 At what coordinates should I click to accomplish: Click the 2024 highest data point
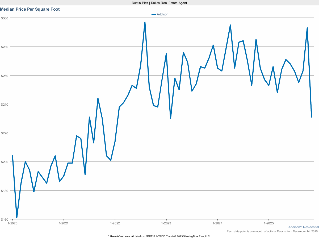pos(230,24)
